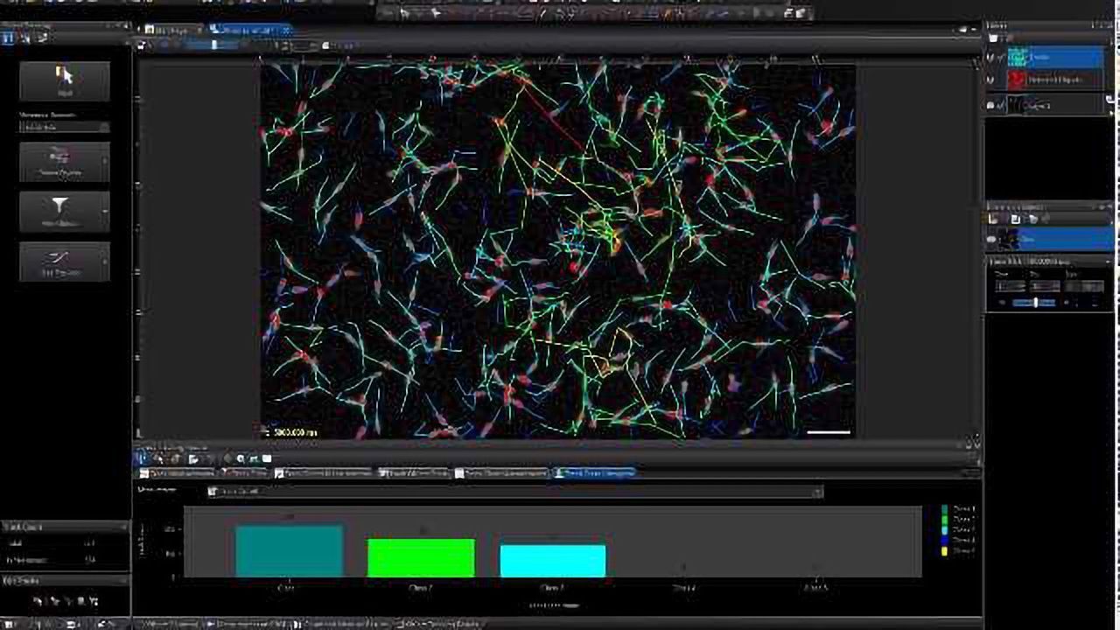Open the fourth data tab below the image

click(414, 473)
